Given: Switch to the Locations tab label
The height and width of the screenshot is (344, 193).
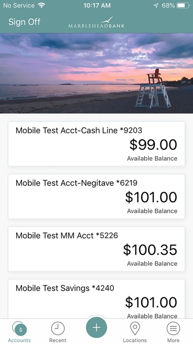Looking at the screenshot, I should [x=135, y=340].
